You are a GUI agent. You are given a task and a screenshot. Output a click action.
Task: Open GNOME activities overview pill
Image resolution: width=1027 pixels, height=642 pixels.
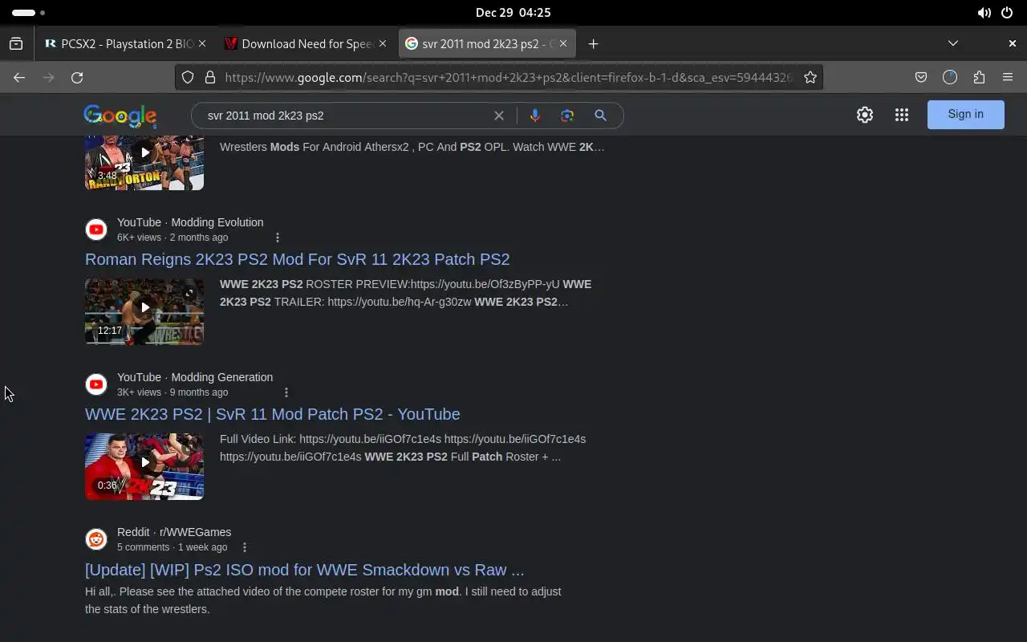coord(28,13)
